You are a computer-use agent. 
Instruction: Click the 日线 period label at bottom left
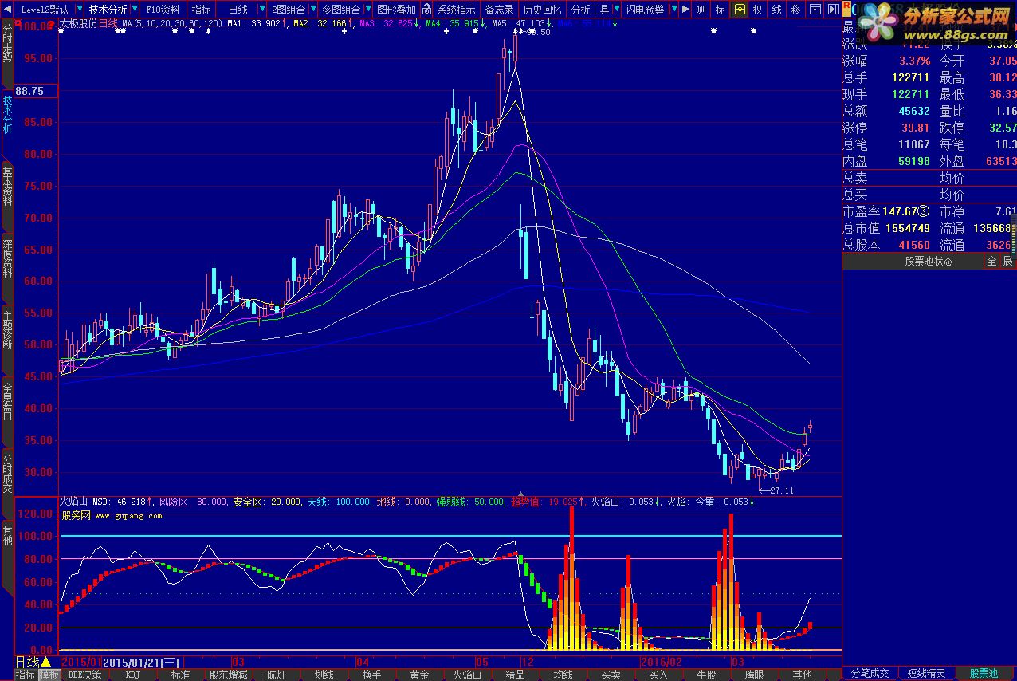click(27, 661)
